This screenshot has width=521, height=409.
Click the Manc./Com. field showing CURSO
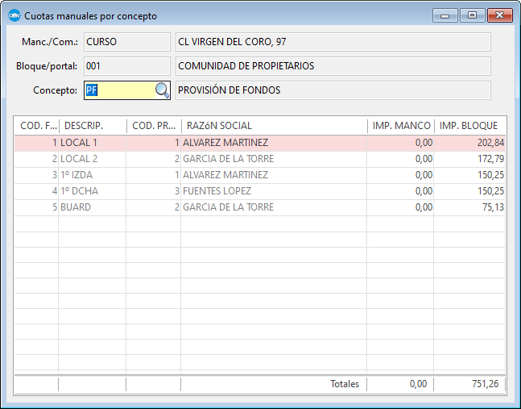coord(126,42)
